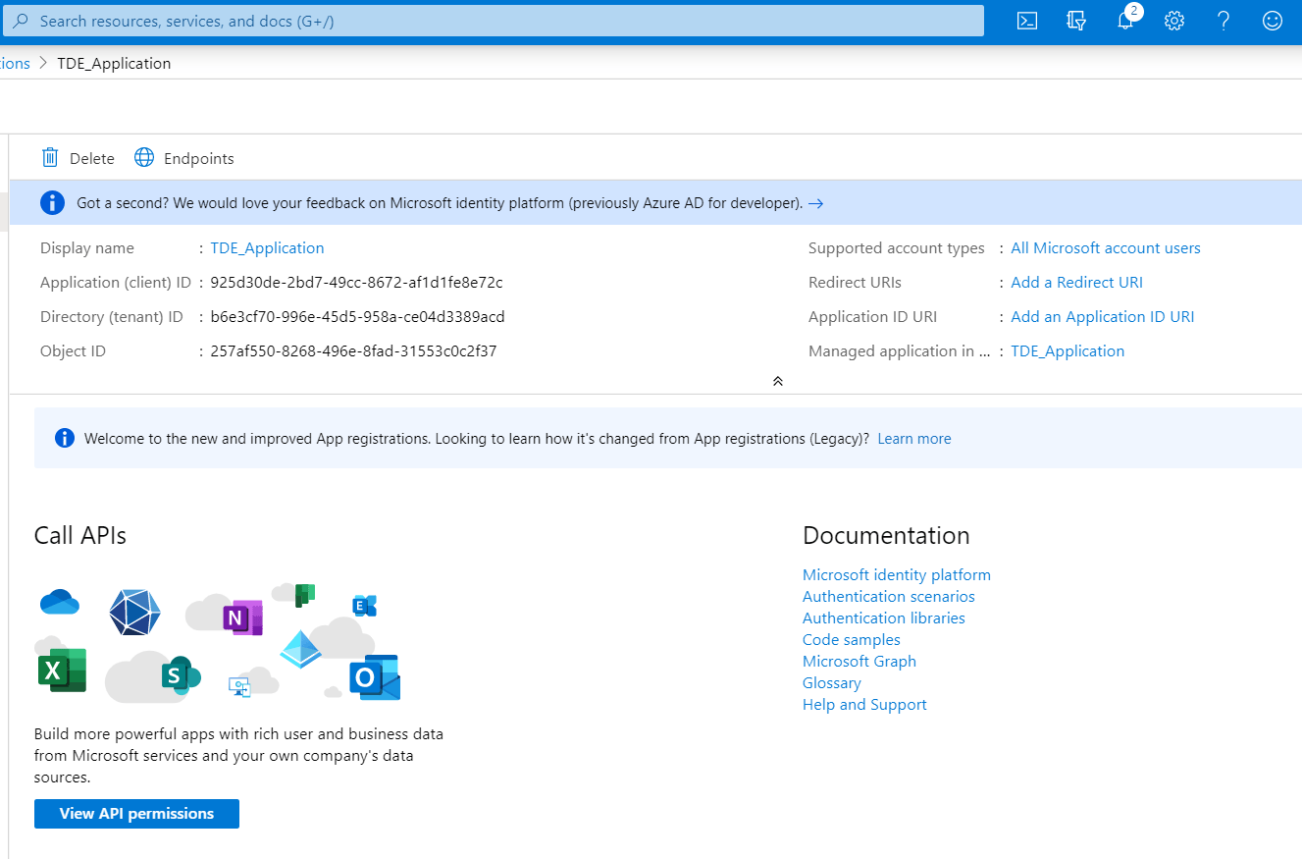
Task: Click Add a Redirect URI
Action: click(x=1076, y=283)
